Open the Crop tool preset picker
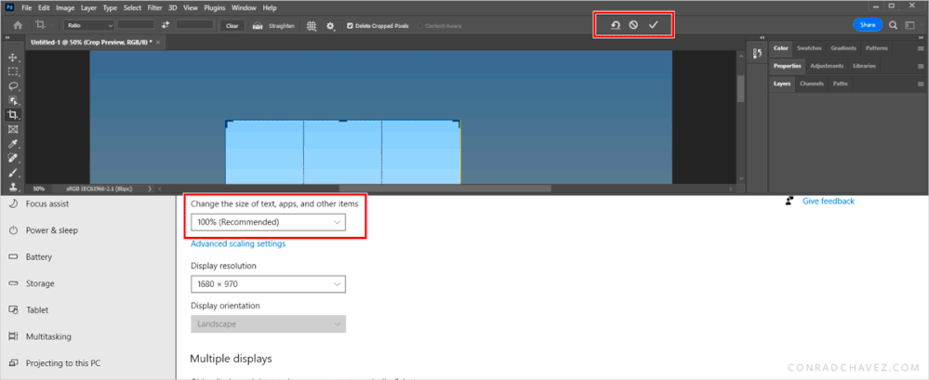The width and height of the screenshot is (929, 380). 44,25
